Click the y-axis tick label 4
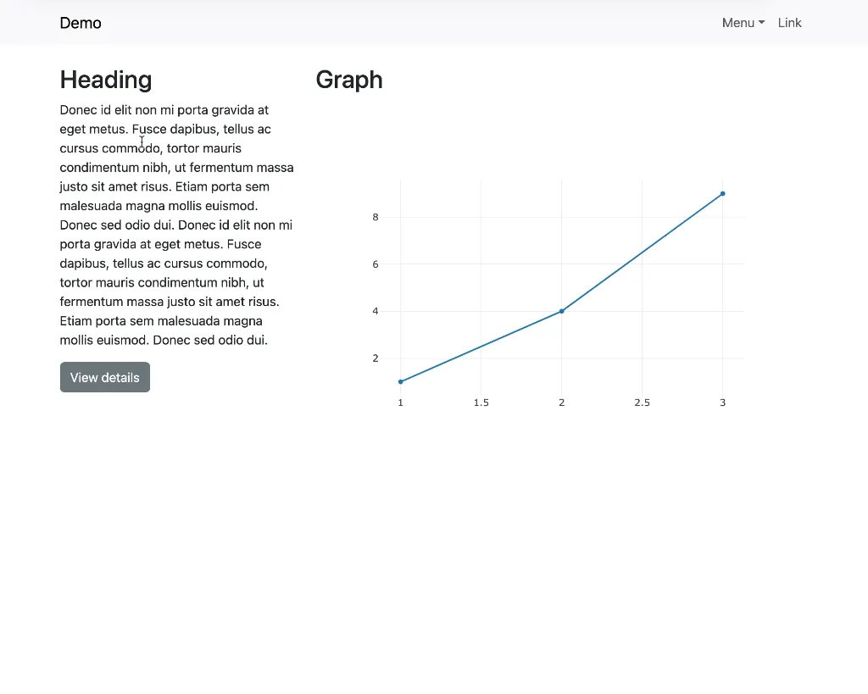 (x=376, y=311)
